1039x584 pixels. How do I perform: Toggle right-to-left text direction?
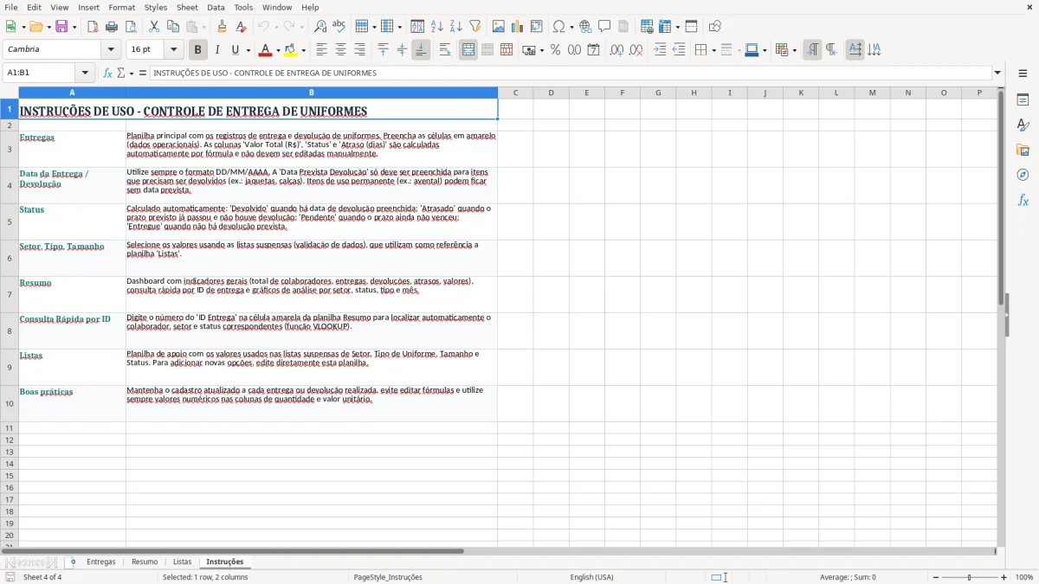(831, 50)
